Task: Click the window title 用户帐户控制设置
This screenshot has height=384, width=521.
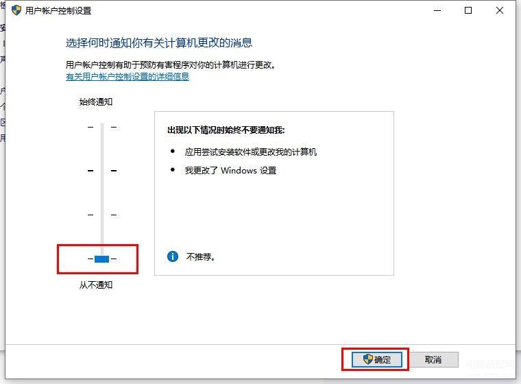Action: (58, 11)
